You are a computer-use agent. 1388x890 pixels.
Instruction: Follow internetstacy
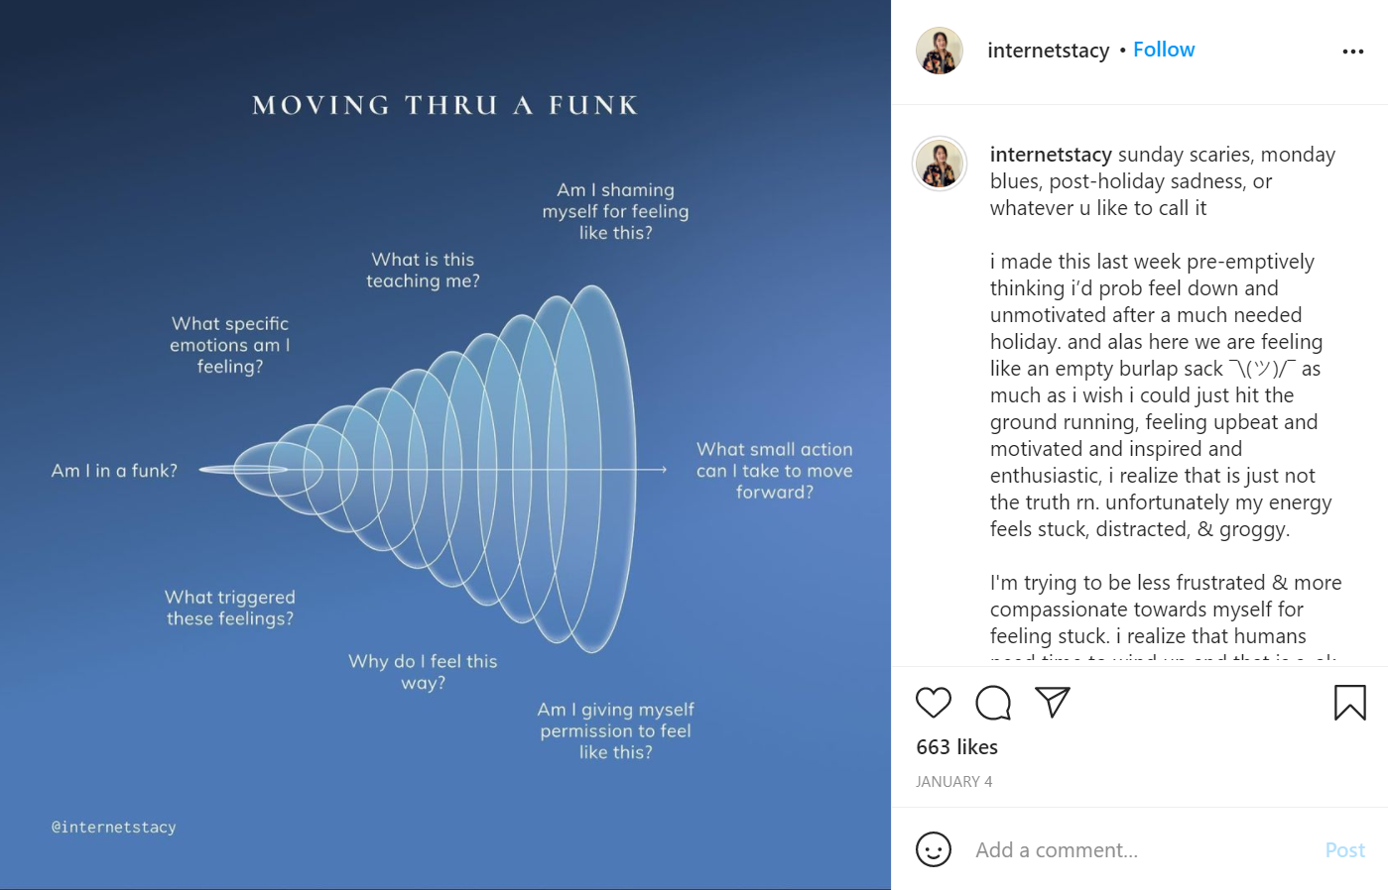(1164, 50)
